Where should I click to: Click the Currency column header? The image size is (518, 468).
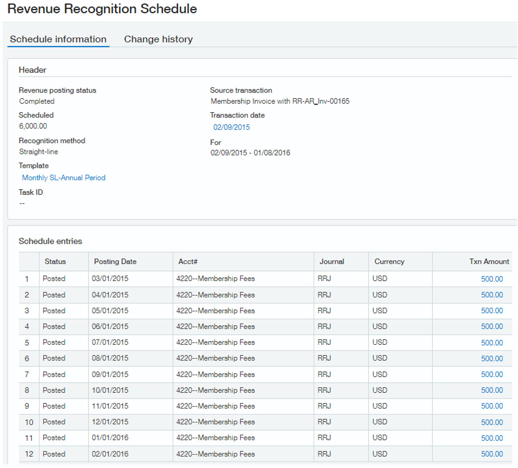pos(389,262)
